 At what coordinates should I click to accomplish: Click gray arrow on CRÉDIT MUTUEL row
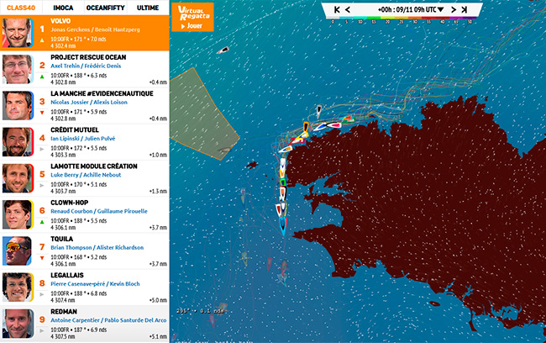(42, 149)
